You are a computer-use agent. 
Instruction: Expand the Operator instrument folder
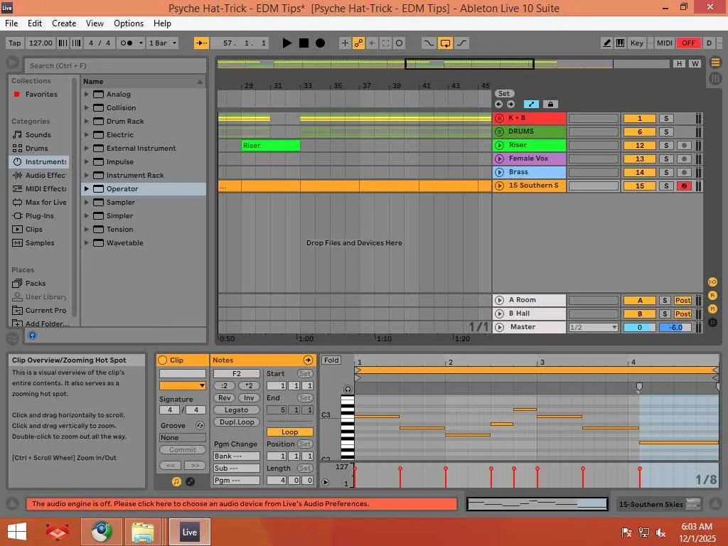(86, 189)
